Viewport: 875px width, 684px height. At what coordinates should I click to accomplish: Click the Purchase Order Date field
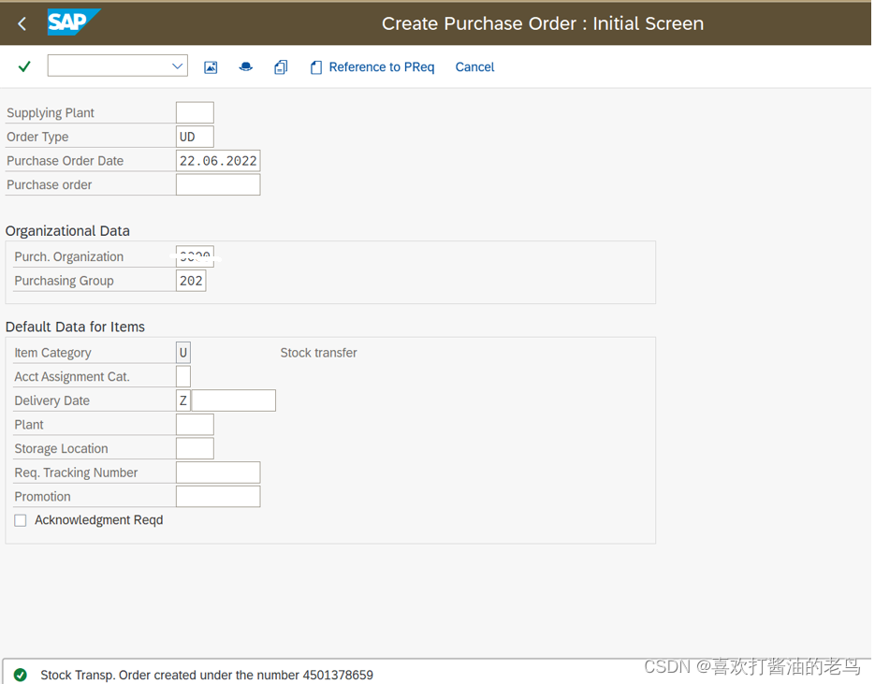click(218, 161)
